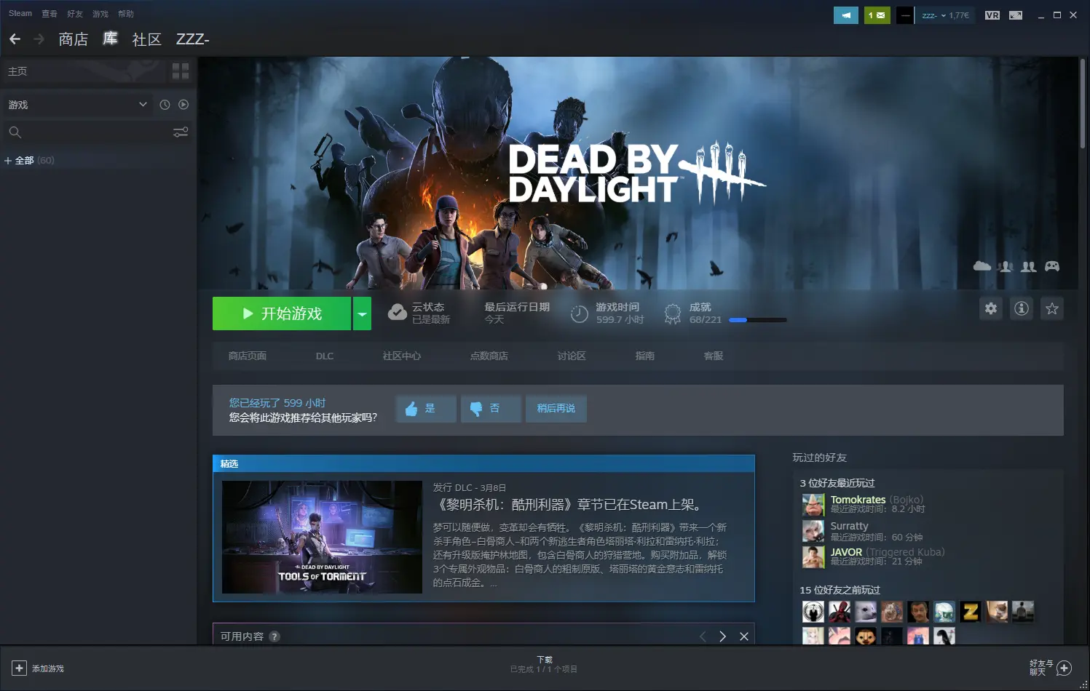
Task: Switch library to grid collections view
Action: pos(181,71)
